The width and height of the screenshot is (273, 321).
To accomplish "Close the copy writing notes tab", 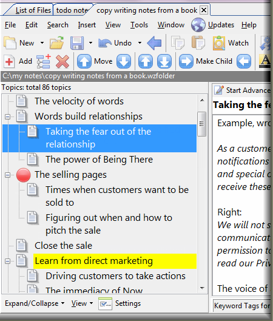I will coord(204,10).
